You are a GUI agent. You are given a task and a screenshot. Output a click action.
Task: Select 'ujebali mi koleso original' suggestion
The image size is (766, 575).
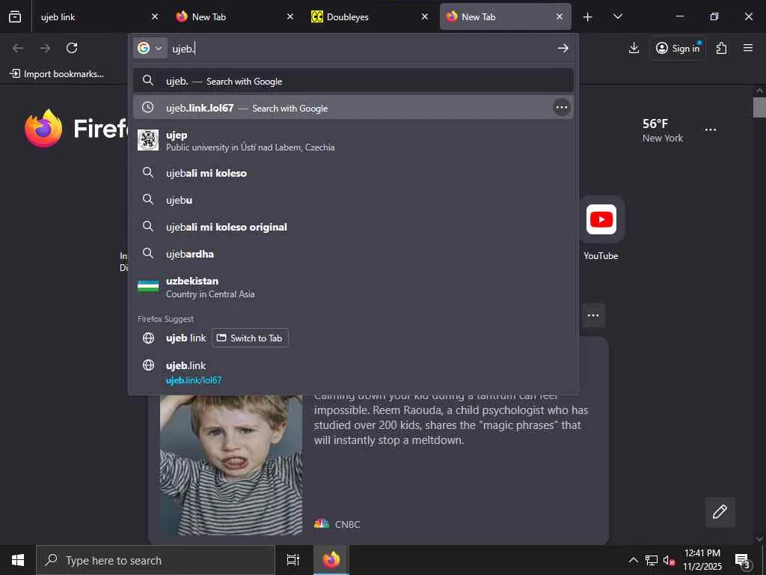point(353,226)
